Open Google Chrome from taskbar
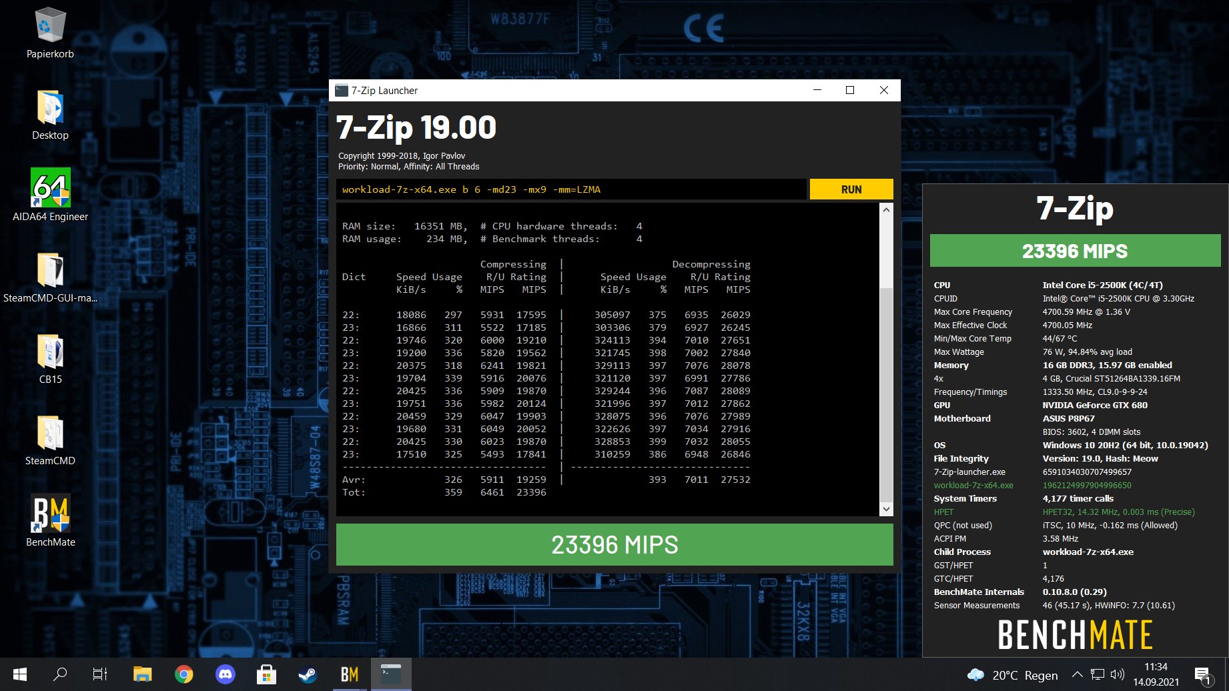The width and height of the screenshot is (1229, 691). (183, 674)
